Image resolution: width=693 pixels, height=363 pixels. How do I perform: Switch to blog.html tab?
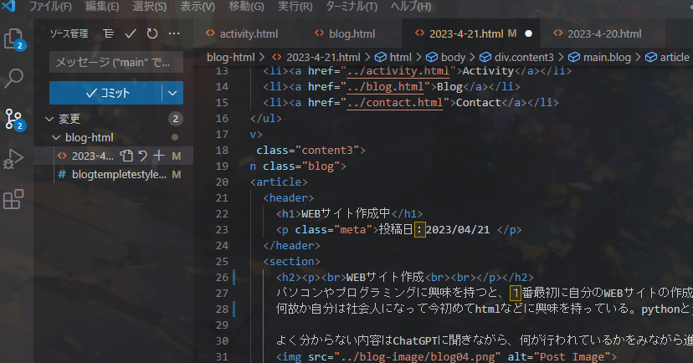tap(352, 33)
